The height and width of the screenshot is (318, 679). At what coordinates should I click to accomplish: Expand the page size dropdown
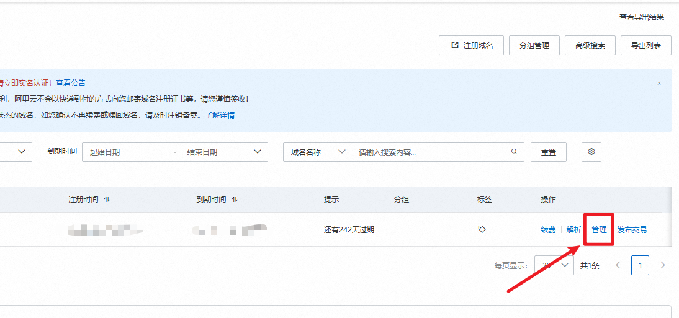tap(553, 265)
